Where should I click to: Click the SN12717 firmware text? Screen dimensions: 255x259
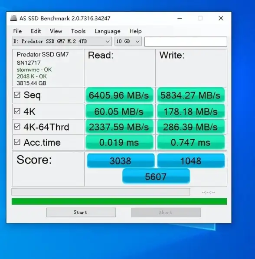(29, 63)
